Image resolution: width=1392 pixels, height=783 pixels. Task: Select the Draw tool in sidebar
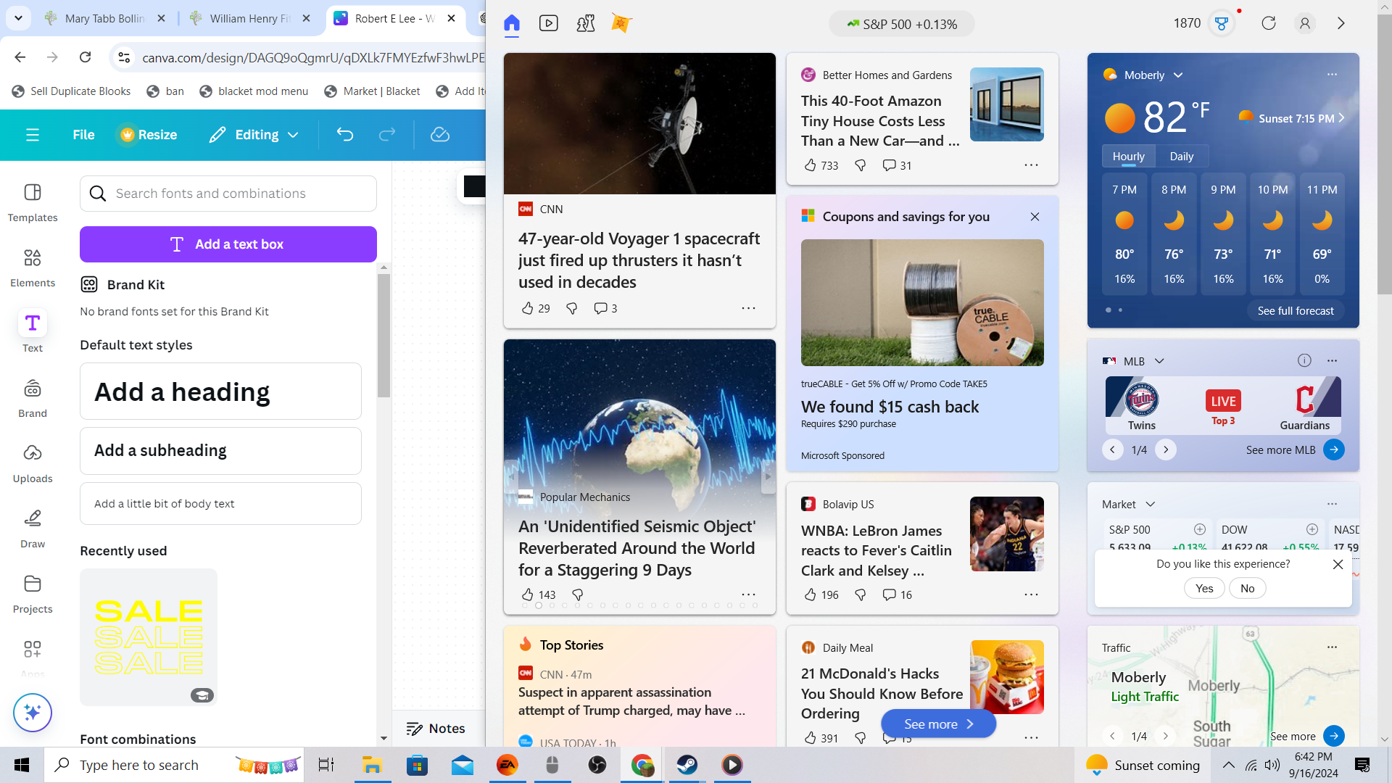(x=33, y=529)
